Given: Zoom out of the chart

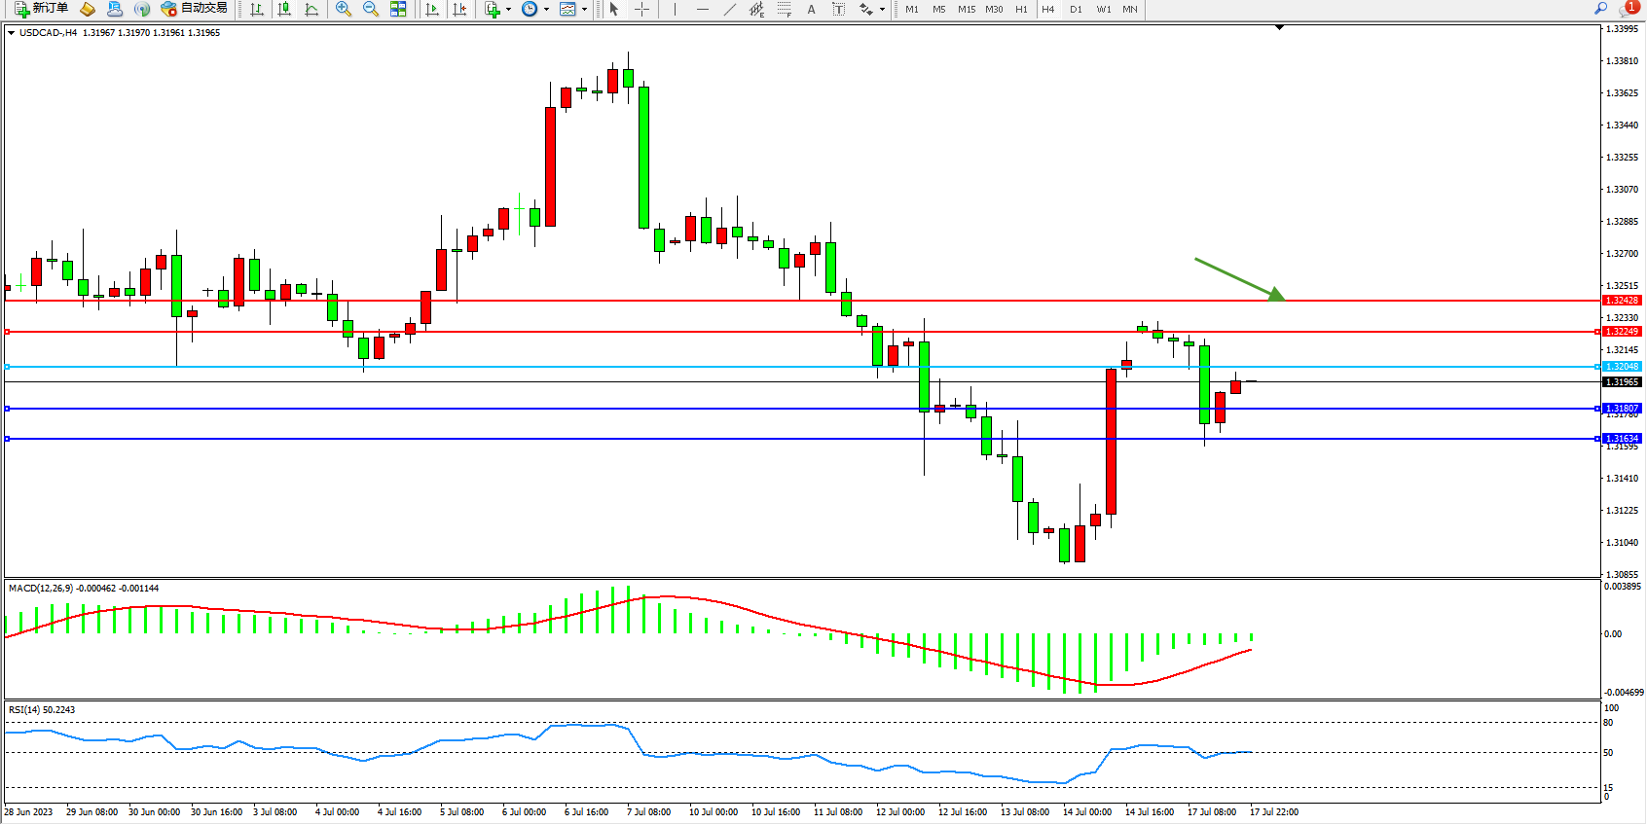Looking at the screenshot, I should pyautogui.click(x=371, y=9).
